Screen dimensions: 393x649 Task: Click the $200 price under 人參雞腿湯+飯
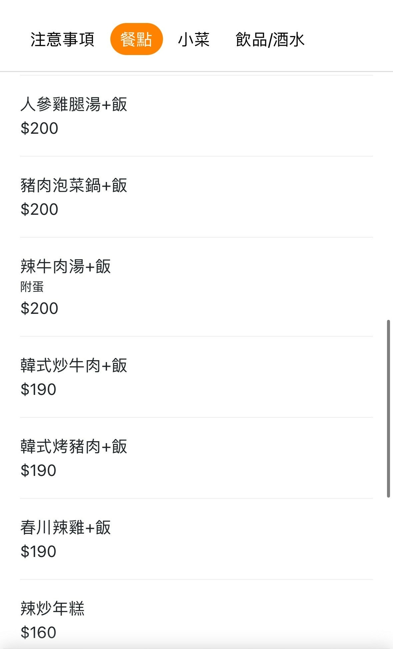(x=39, y=128)
